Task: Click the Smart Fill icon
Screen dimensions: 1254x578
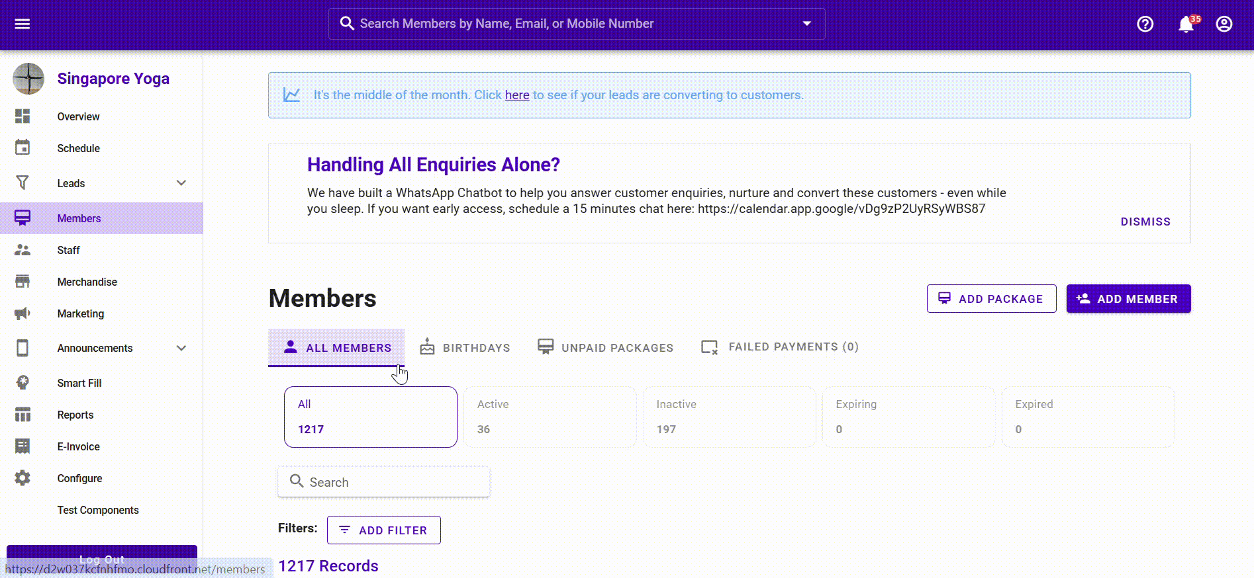Action: click(23, 382)
